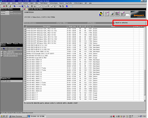Open the TVR 420 Convertible 4.2 link
148x118 pixels.
[x=10, y=56]
